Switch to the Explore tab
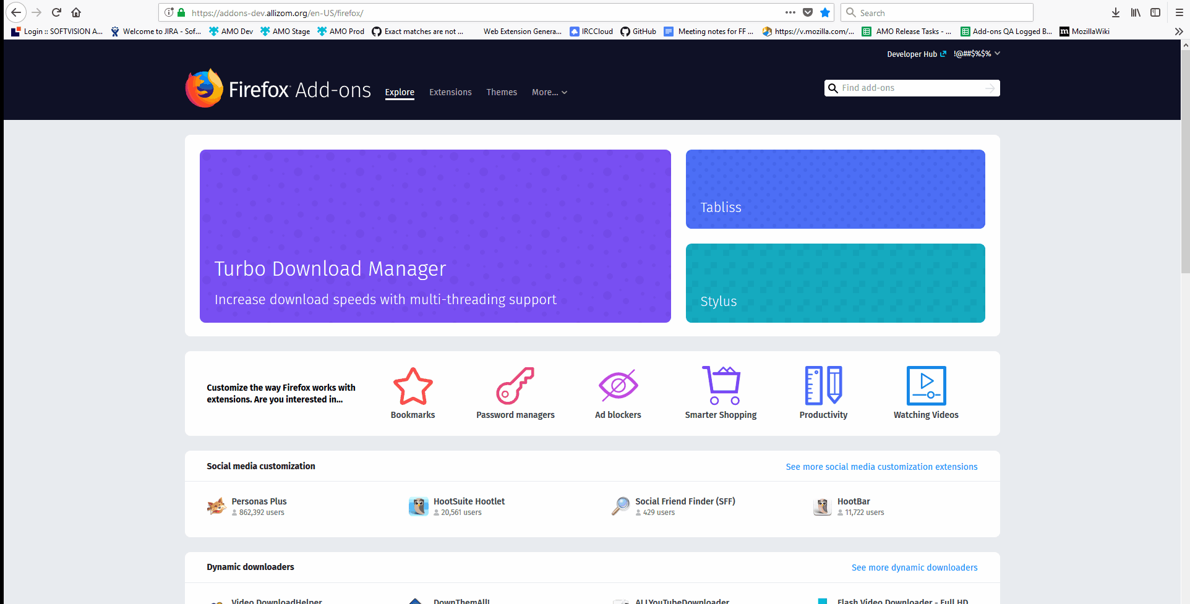1190x604 pixels. [400, 92]
